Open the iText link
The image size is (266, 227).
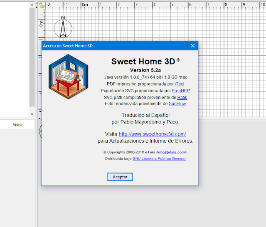coord(179,84)
